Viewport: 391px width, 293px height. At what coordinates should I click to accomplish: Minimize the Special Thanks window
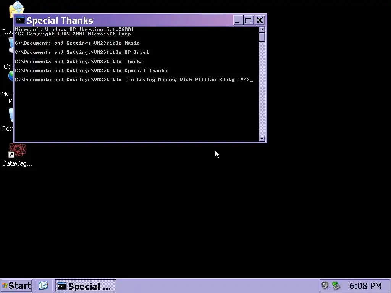pos(238,21)
